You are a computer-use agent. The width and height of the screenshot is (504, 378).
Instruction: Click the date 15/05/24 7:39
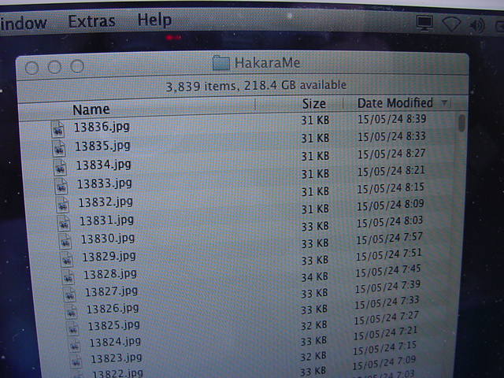pos(387,287)
